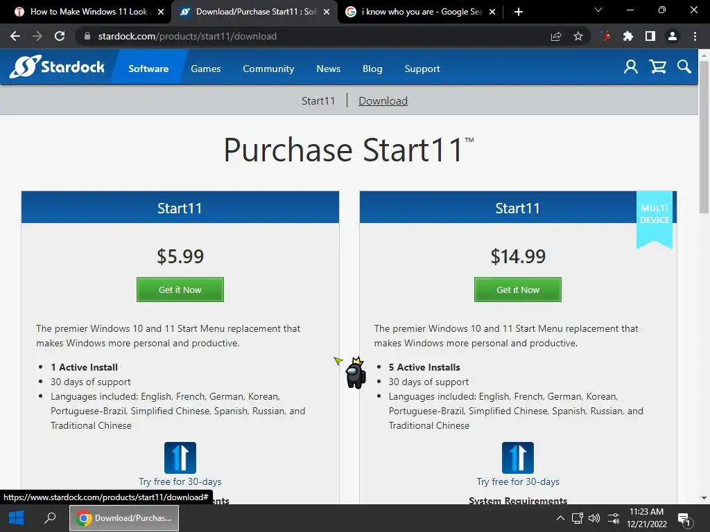Click the Purchase Start11 heading
The height and width of the screenshot is (532, 710).
pyautogui.click(x=349, y=150)
